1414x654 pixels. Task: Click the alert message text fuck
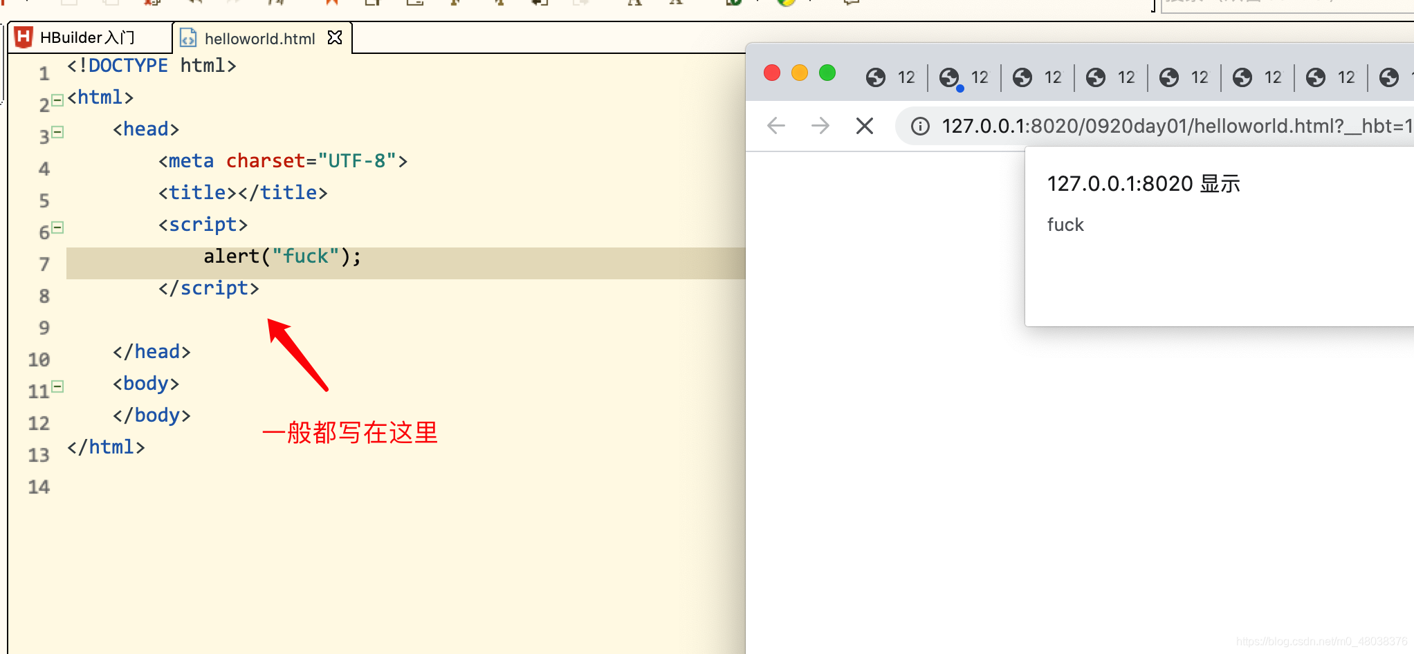click(1065, 225)
